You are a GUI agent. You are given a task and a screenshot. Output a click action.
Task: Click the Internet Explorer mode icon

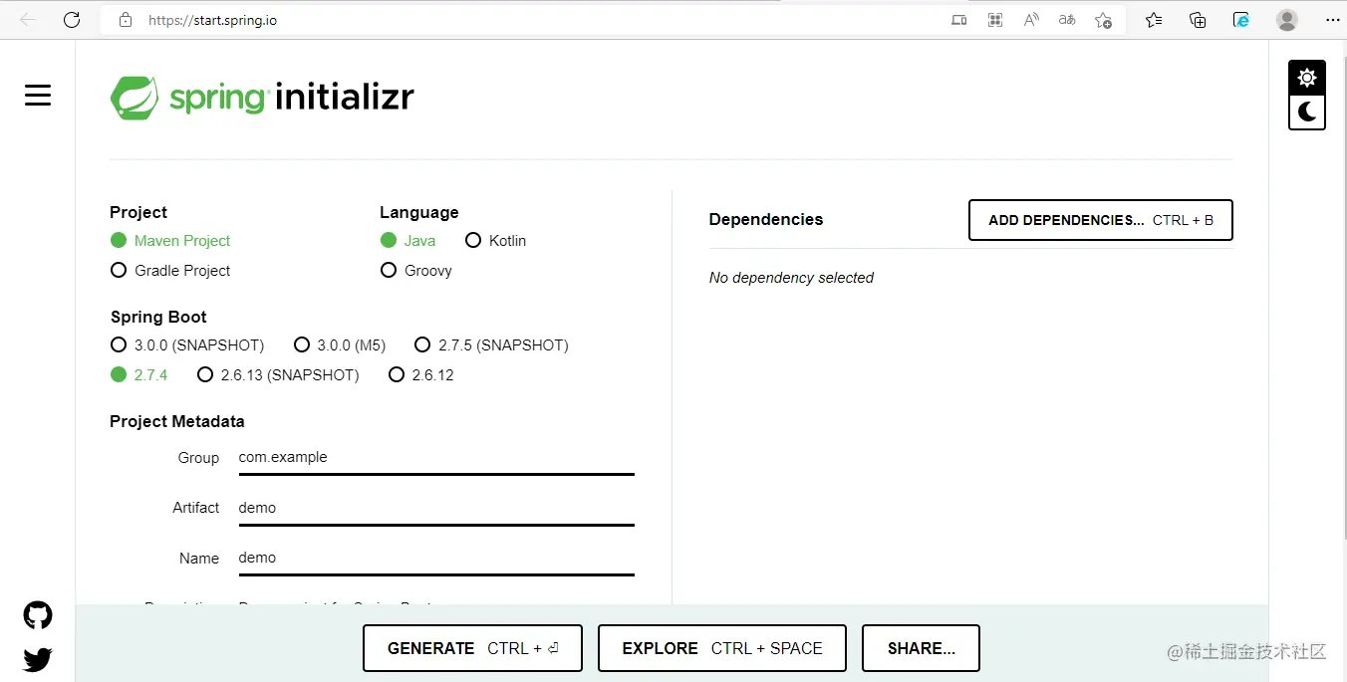tap(1241, 20)
